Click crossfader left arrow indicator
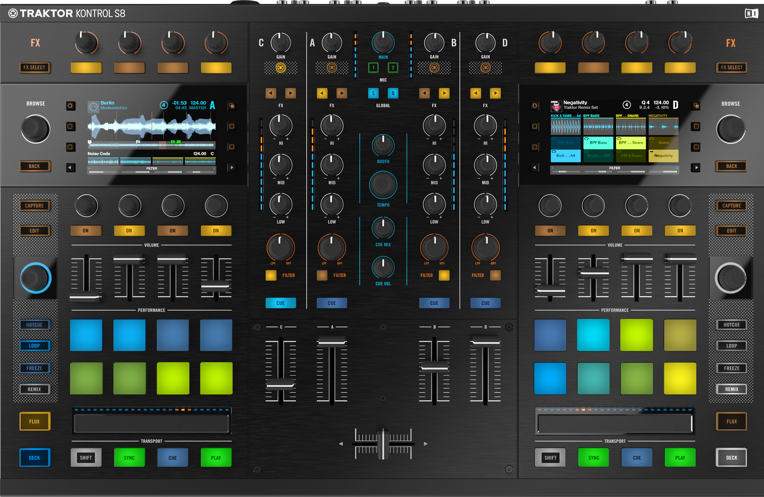764x497 pixels. point(341,444)
